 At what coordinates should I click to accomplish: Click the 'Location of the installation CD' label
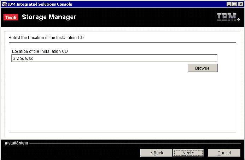[x=40, y=51]
